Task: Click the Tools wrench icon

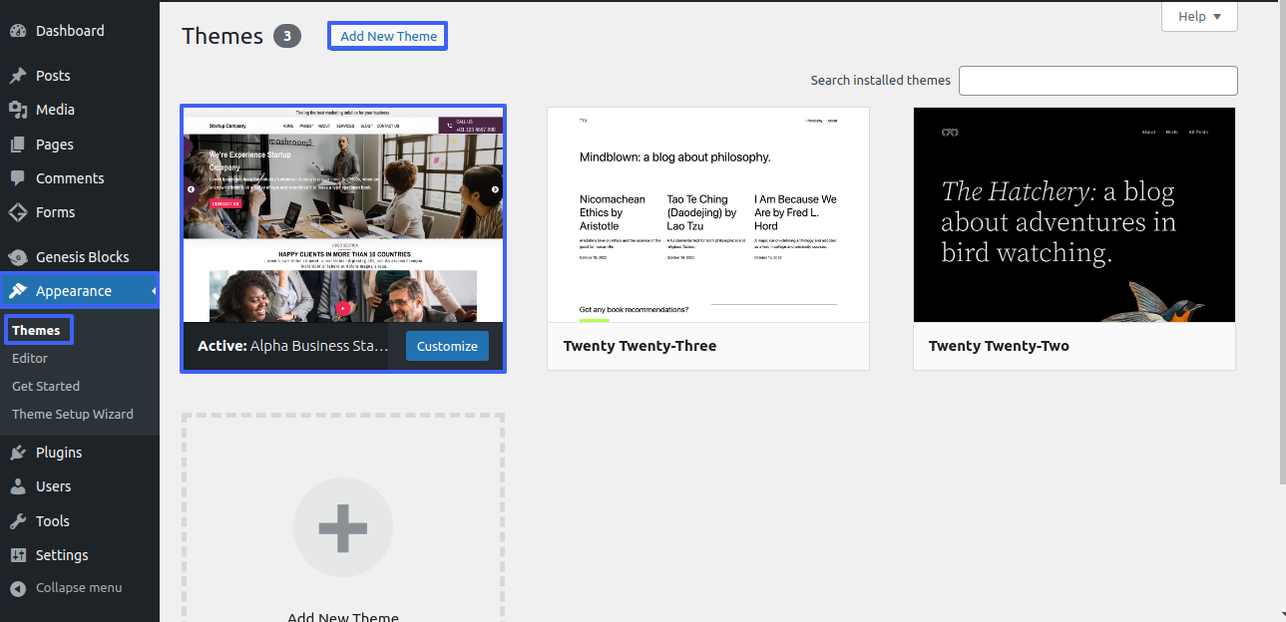Action: click(18, 521)
